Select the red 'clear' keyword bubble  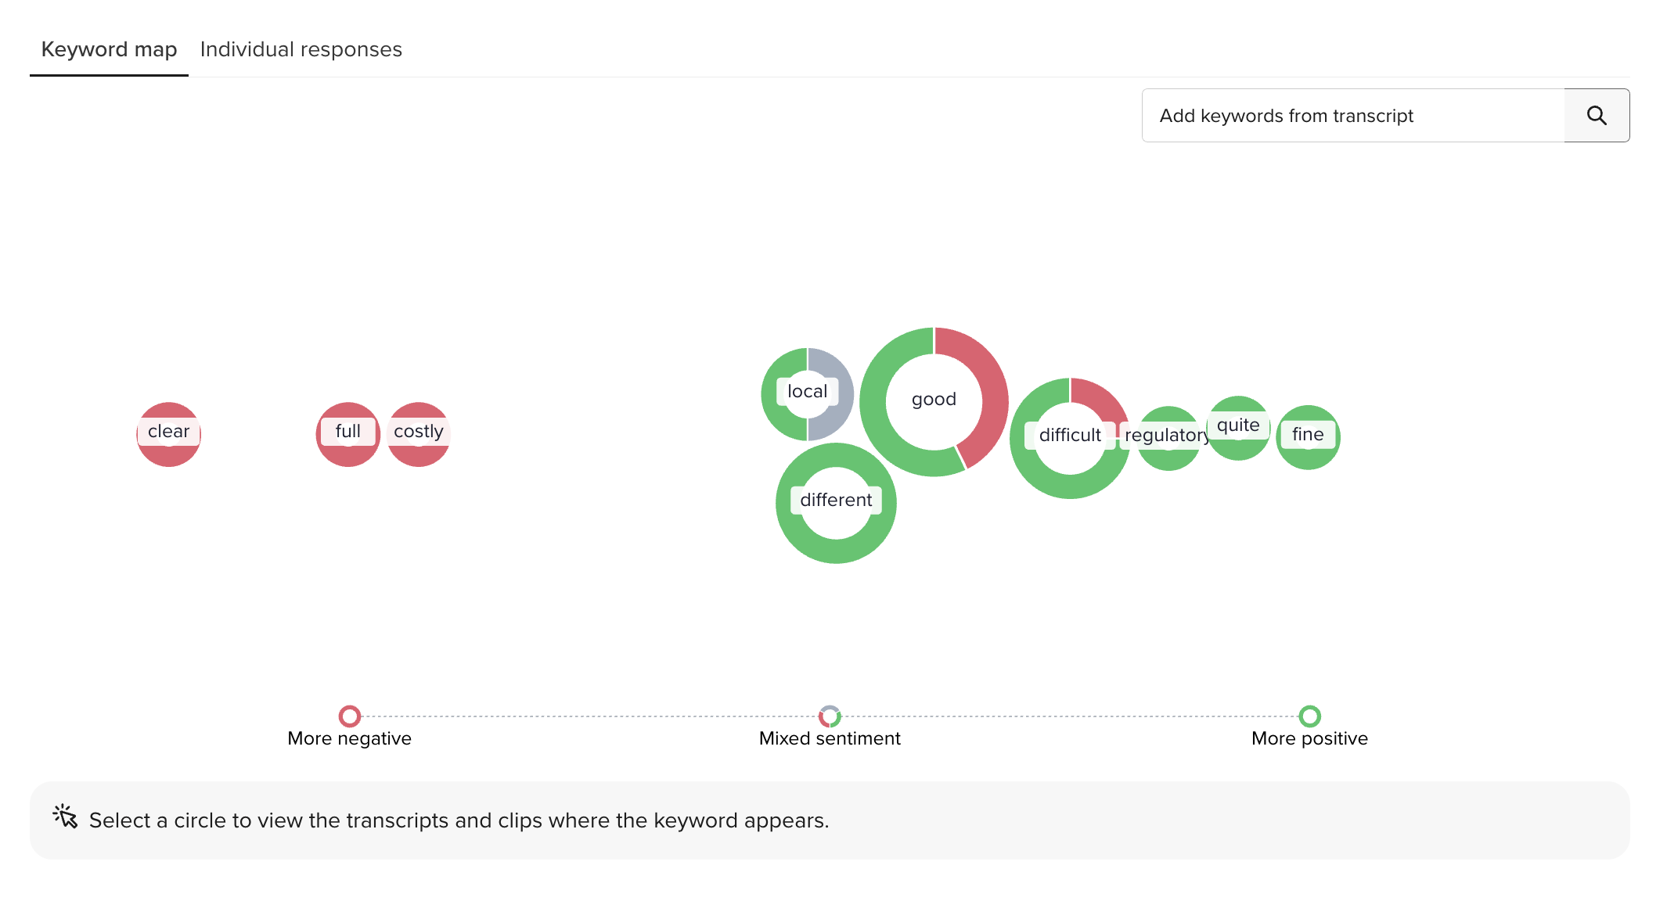tap(168, 433)
